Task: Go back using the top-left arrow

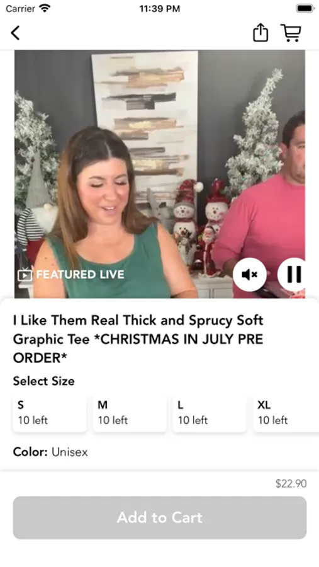Action: point(15,33)
